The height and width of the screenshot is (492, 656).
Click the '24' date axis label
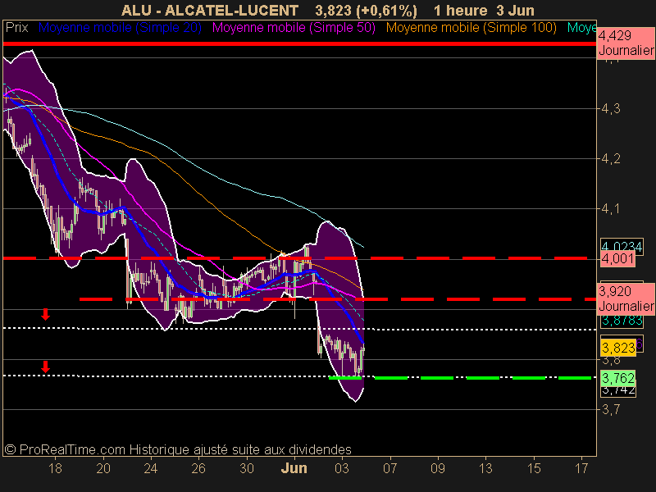pos(151,467)
